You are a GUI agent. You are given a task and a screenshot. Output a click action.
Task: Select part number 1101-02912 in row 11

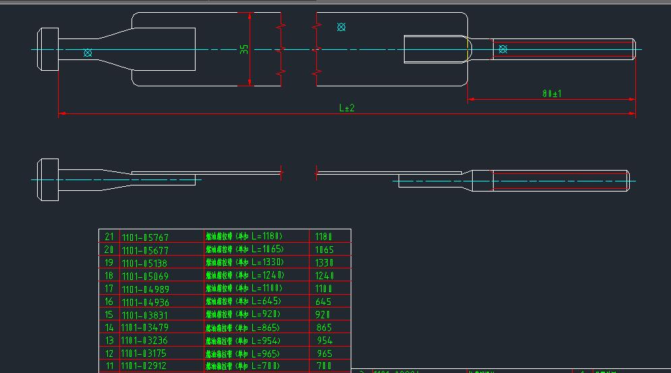(144, 366)
